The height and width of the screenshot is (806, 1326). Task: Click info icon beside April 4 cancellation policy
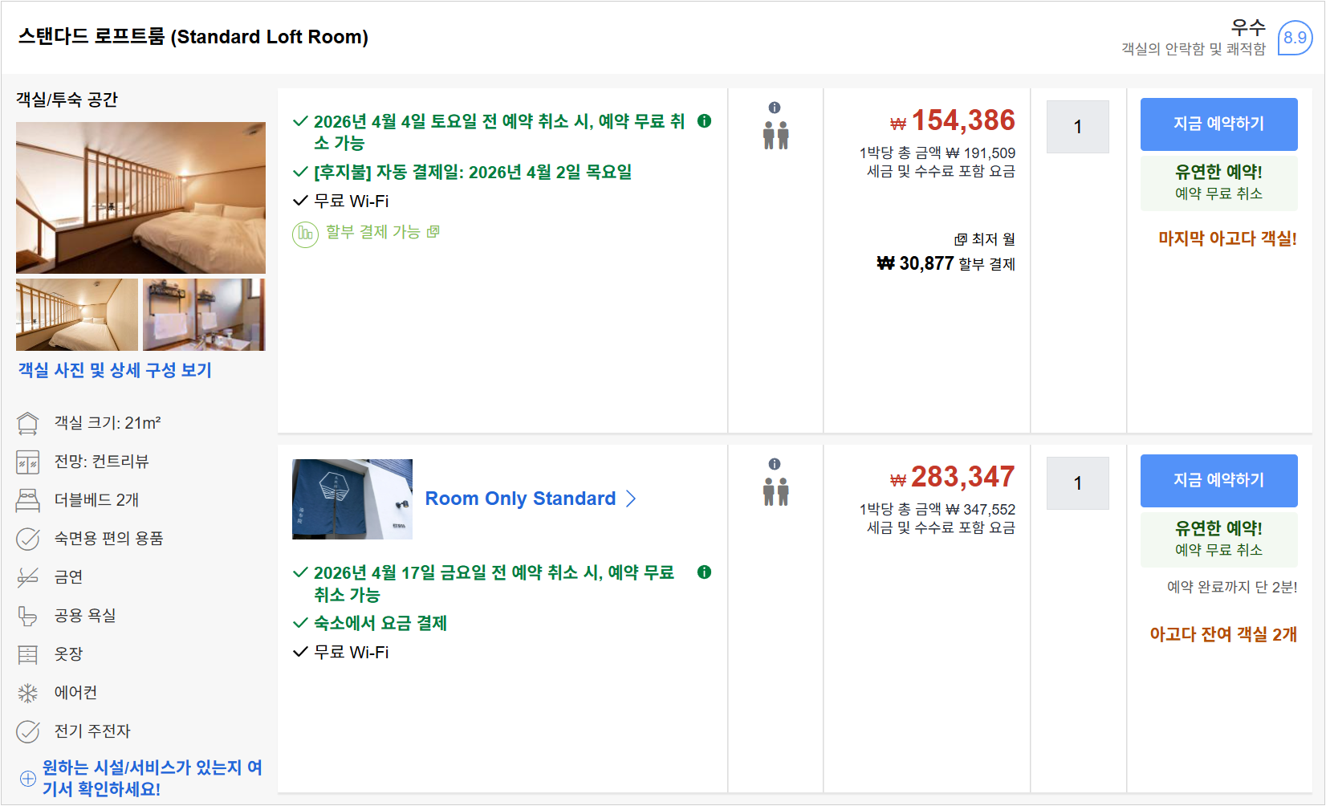click(704, 121)
